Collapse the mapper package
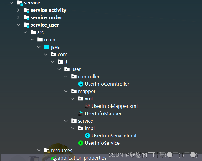The image size is (202, 161). 66,91
